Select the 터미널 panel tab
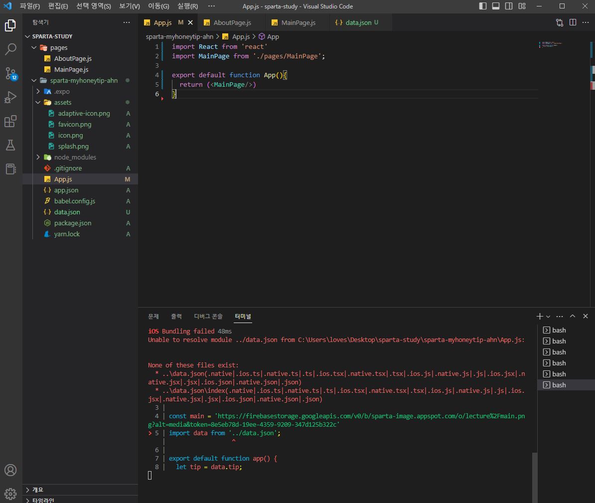The width and height of the screenshot is (595, 503). coord(243,316)
